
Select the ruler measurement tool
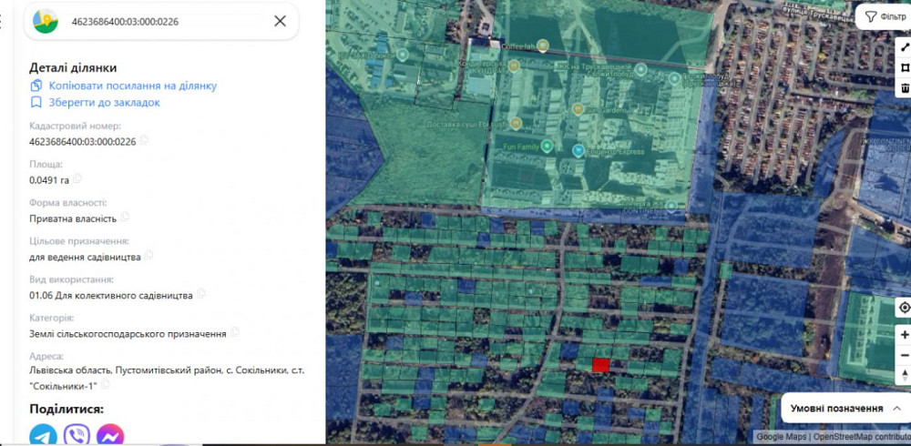pos(905,47)
